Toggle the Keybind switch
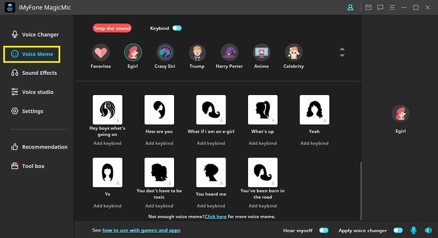 pyautogui.click(x=177, y=28)
